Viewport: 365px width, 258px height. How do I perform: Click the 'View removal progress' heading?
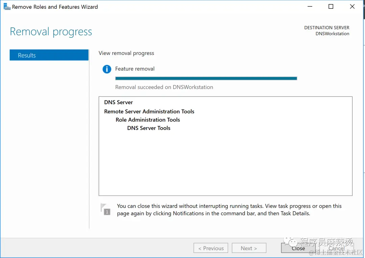[x=126, y=53]
